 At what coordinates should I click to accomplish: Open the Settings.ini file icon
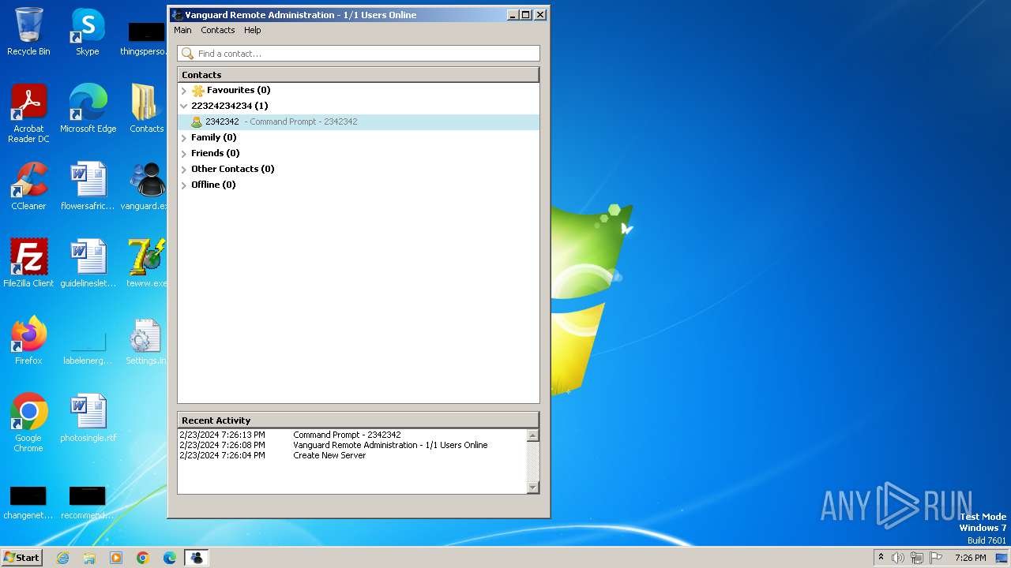click(x=146, y=341)
